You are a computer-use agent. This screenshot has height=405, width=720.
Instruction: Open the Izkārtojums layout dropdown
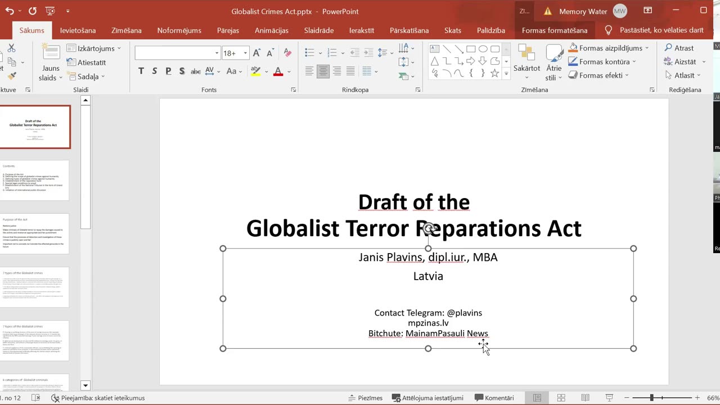coord(93,48)
